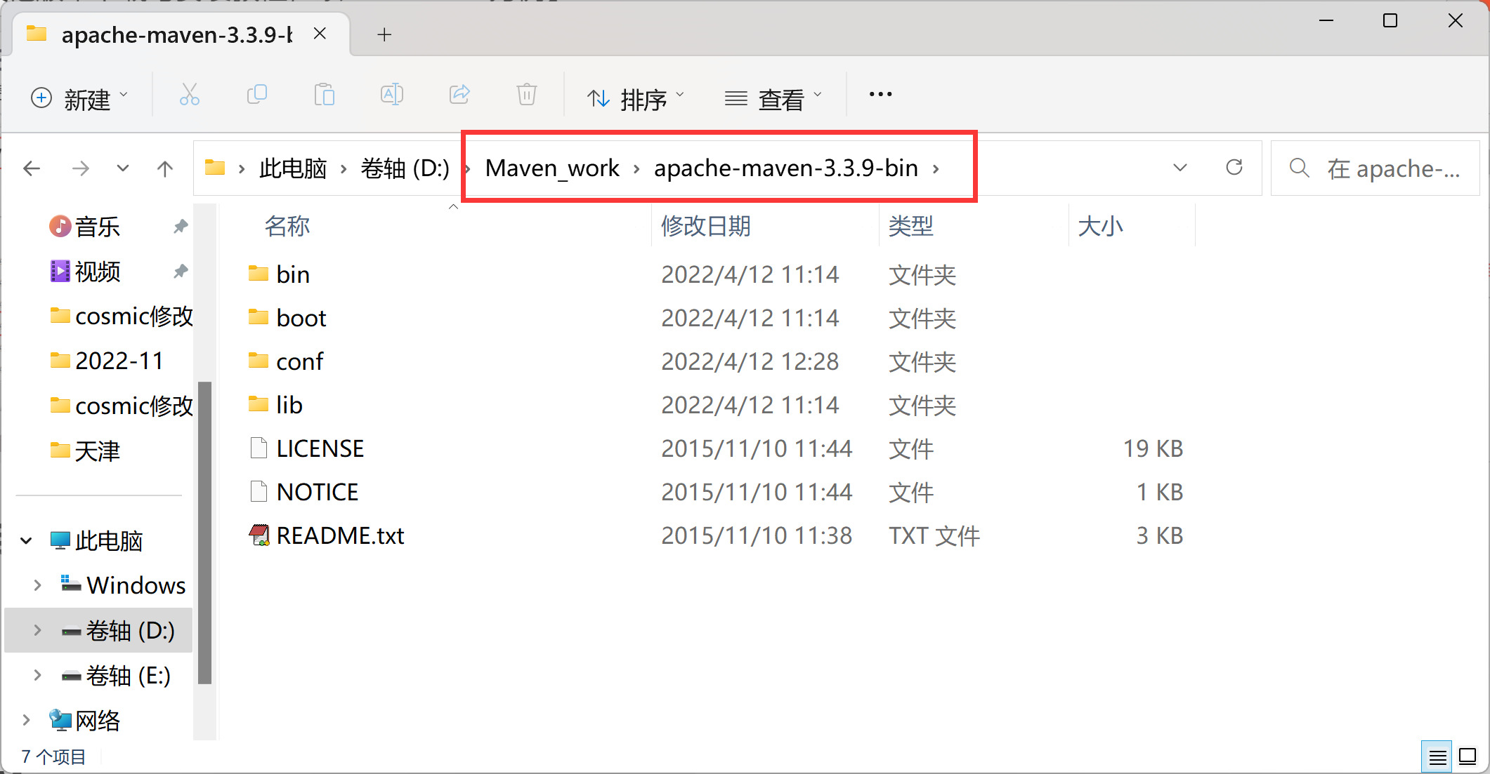The width and height of the screenshot is (1490, 774).
Task: Click the Delete trash icon
Action: coord(525,94)
